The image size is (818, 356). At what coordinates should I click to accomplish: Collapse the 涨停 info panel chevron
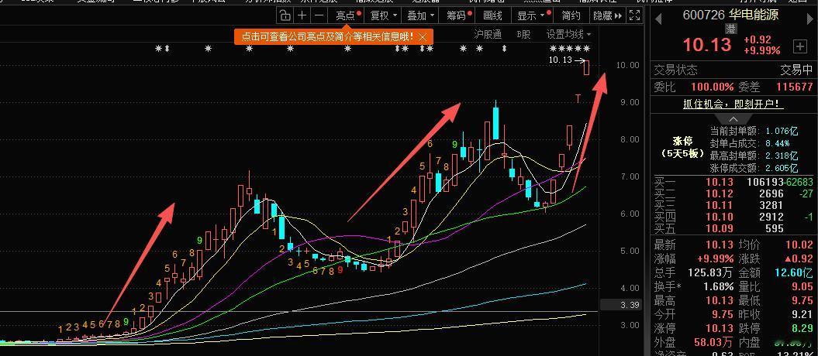click(733, 119)
